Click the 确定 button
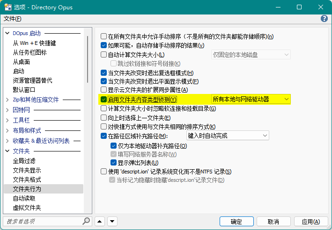 click(236, 221)
